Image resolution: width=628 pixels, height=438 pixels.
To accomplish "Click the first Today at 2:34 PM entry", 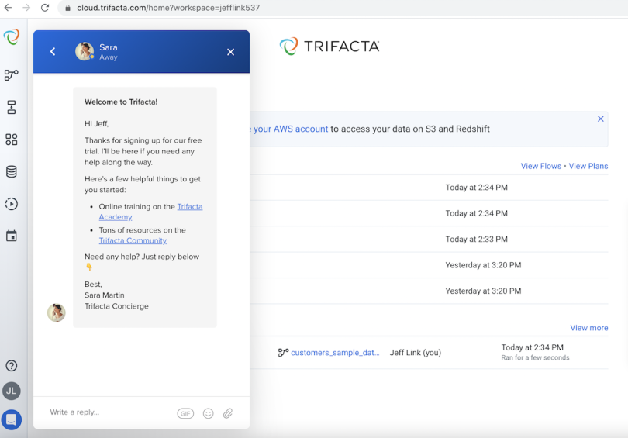I will pyautogui.click(x=477, y=188).
